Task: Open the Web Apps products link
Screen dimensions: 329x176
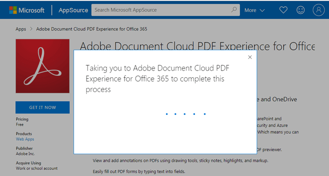Action: click(x=25, y=139)
